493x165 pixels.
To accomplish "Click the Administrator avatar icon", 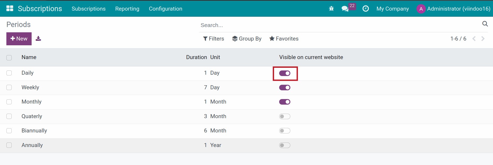I will click(421, 9).
